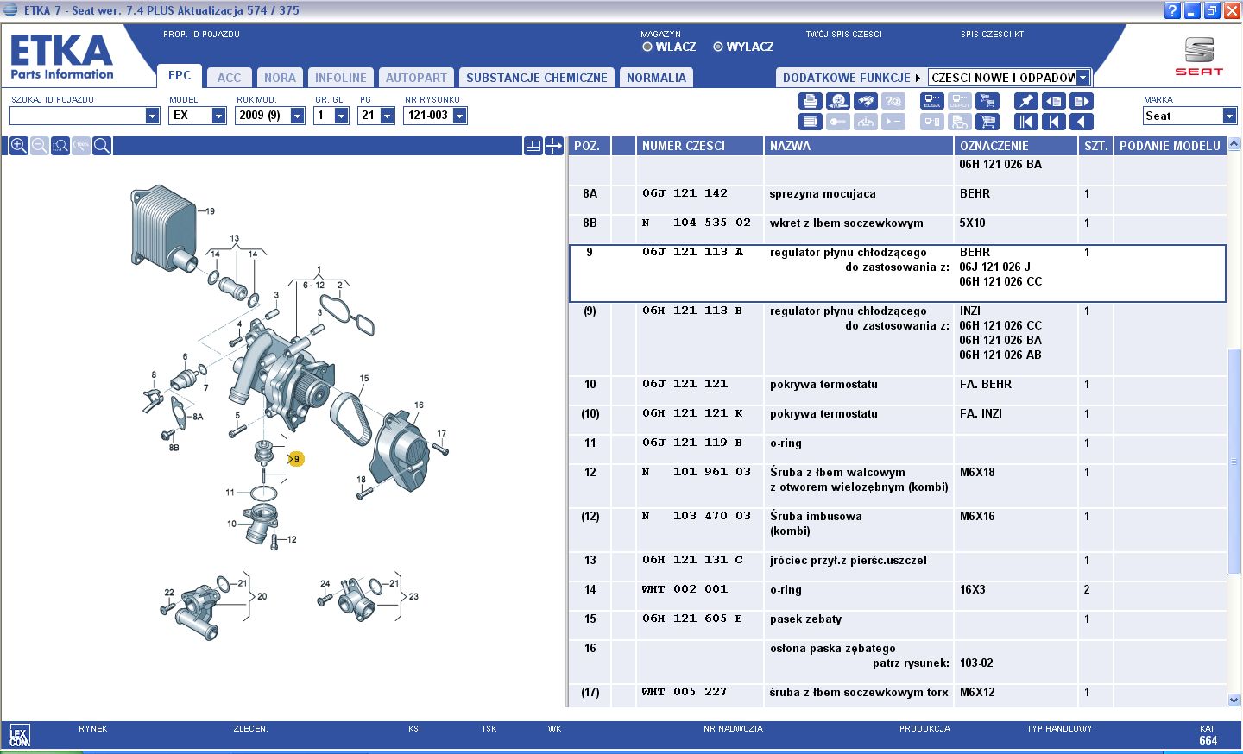
Task: Open the SUBSTANCJE CHEMICZNE tab
Action: point(537,78)
